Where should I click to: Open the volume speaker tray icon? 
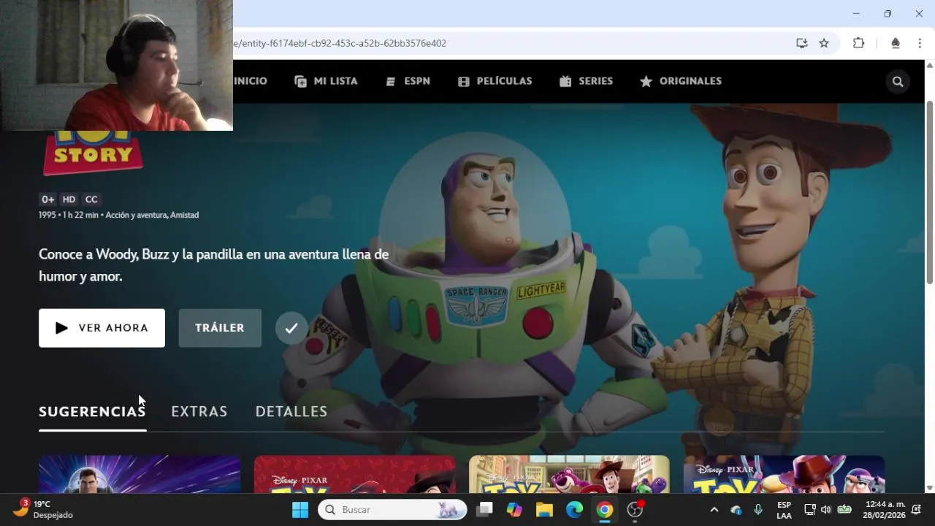826,510
